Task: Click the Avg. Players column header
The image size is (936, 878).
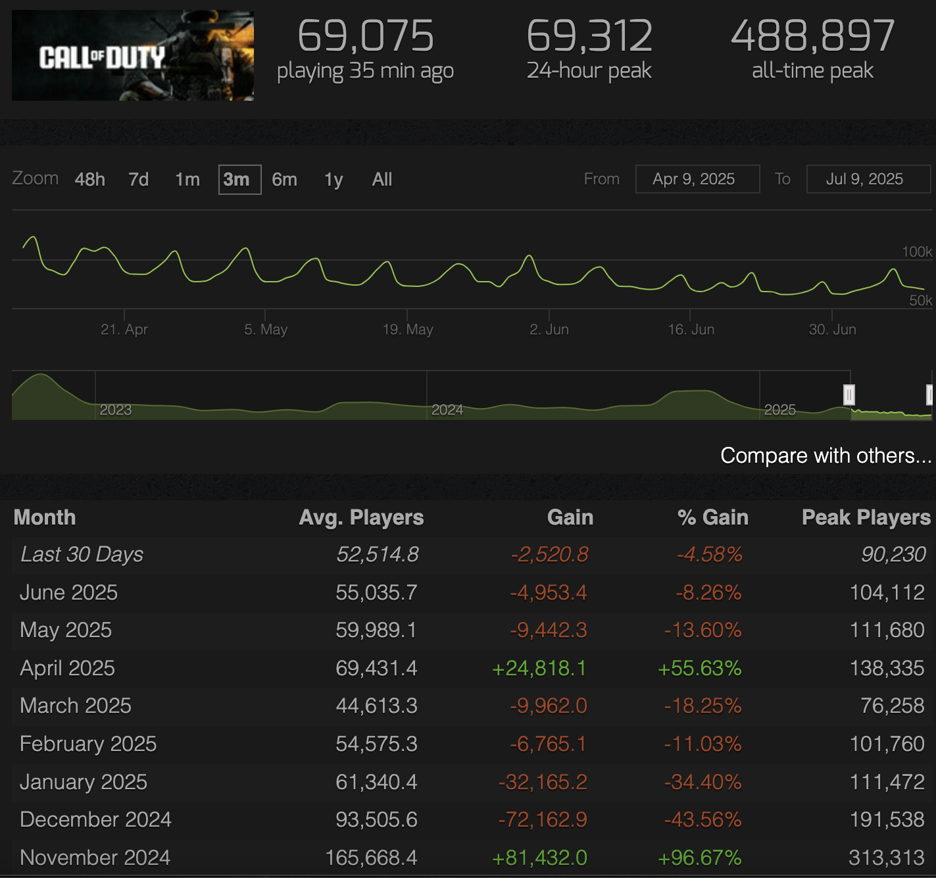Action: click(361, 517)
